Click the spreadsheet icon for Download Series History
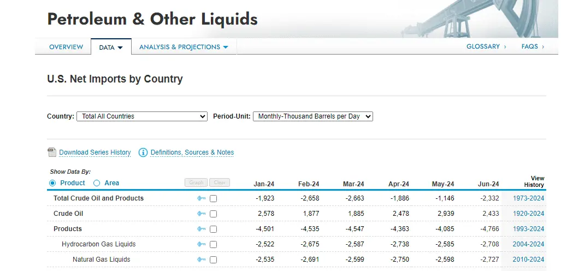Viewport: 561px width, 271px height. pos(52,152)
